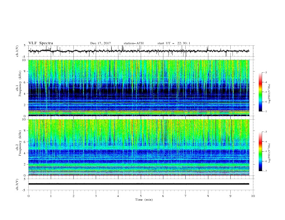Click the '-7' label on ch.2 colorbar
This screenshot has height=220, width=285.
pyautogui.click(x=265, y=171)
